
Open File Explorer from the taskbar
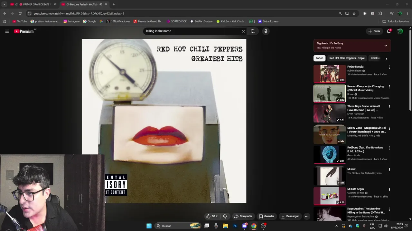pos(225,226)
